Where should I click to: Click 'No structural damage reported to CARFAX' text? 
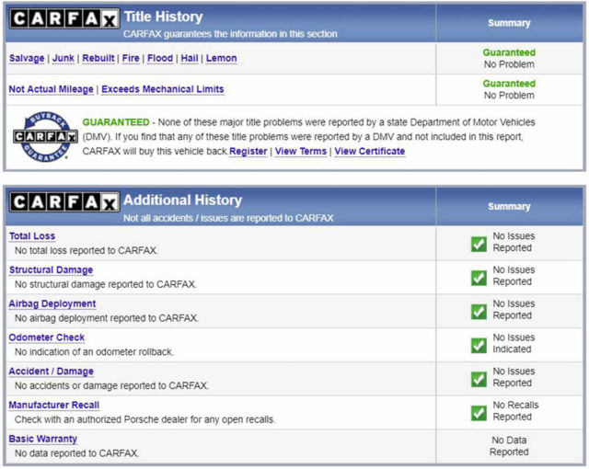pos(106,284)
